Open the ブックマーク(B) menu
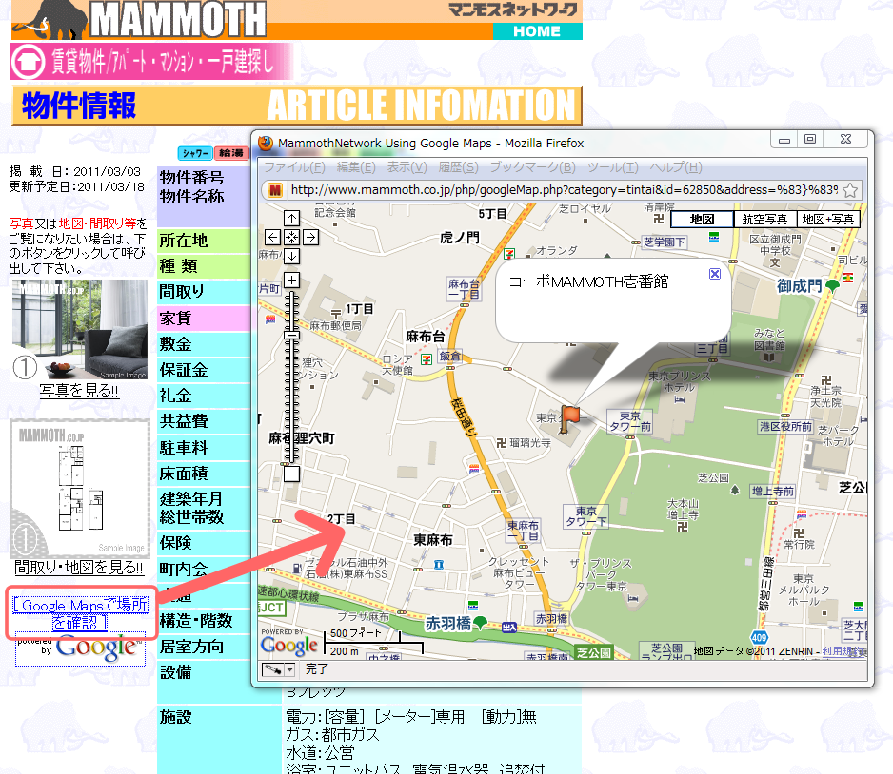Viewport: 893px width, 774px height. click(x=533, y=167)
